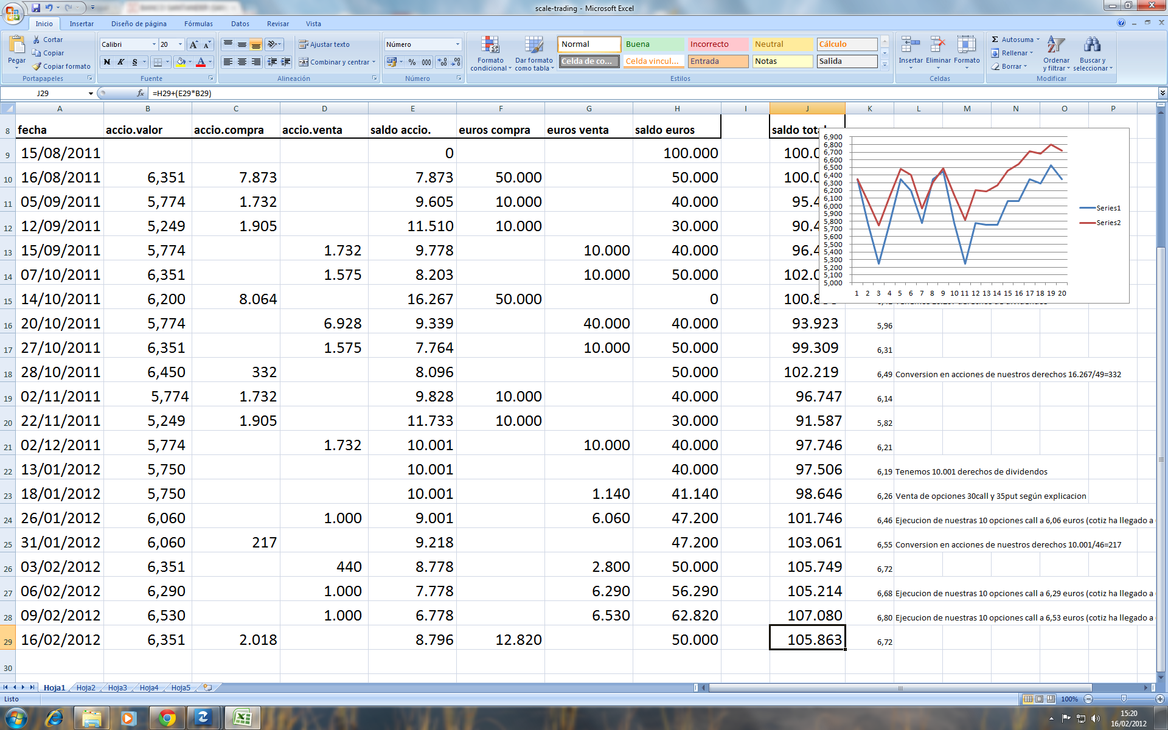Screen dimensions: 1168x730
Task: Click the percent style icon
Action: 412,62
